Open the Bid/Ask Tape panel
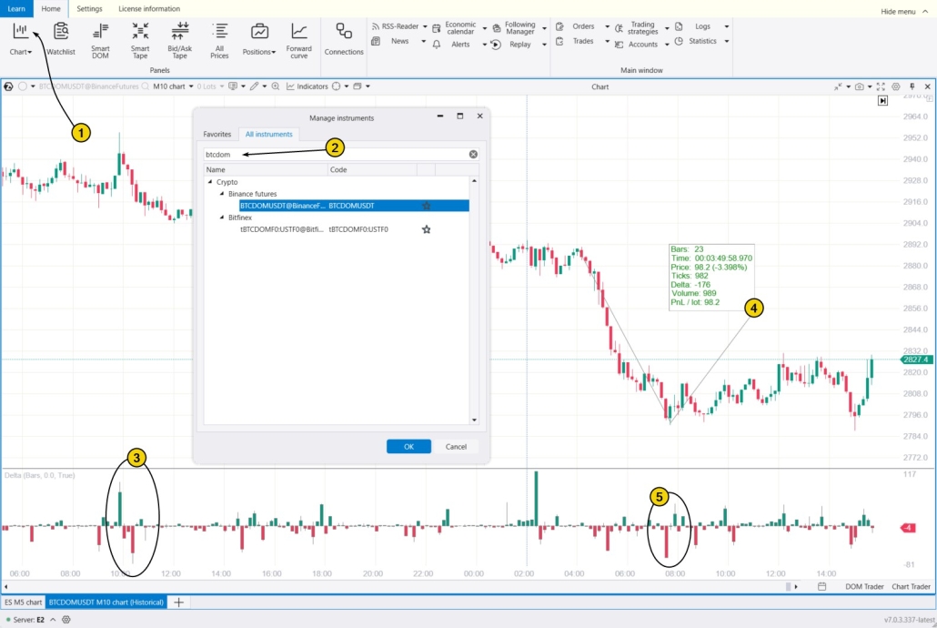 (179, 36)
